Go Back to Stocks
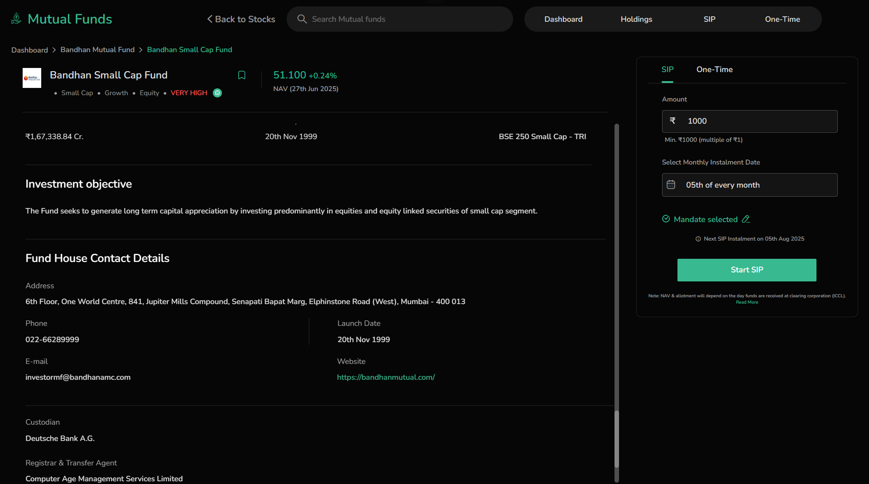Screen dimensions: 869x484 pos(241,19)
